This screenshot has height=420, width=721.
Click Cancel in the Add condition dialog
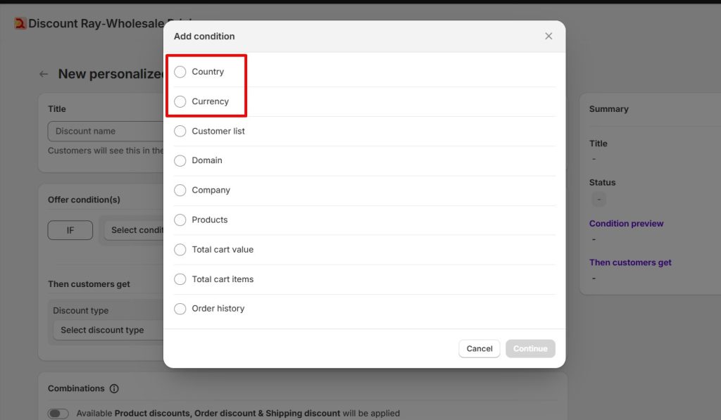pyautogui.click(x=479, y=348)
